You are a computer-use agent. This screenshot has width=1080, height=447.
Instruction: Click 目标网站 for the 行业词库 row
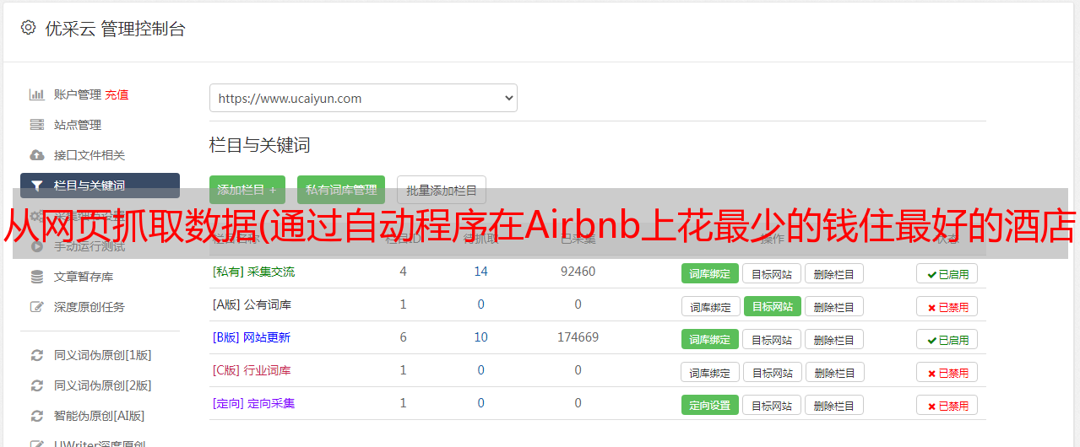coord(772,372)
